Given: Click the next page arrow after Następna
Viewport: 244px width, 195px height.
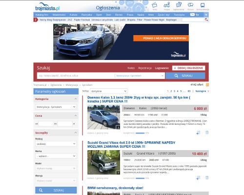Looking at the screenshot, I should click(208, 91).
